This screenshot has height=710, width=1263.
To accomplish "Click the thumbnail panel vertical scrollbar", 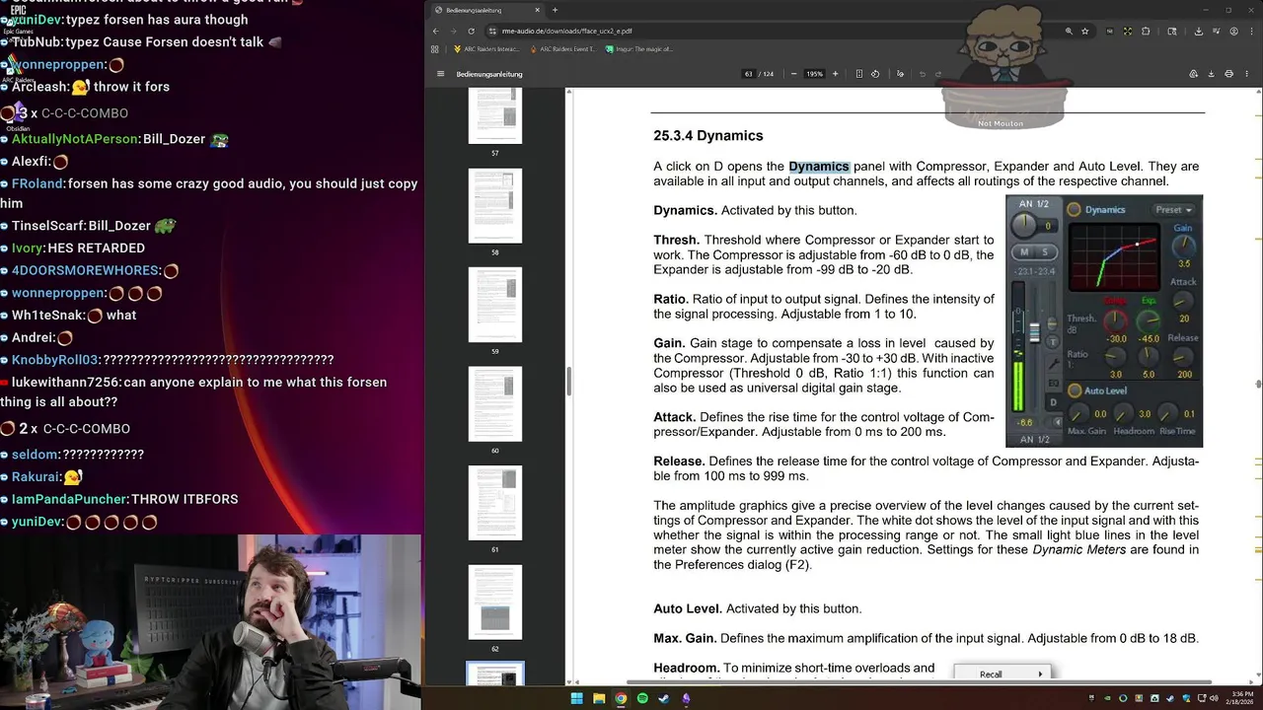I will pyautogui.click(x=568, y=381).
